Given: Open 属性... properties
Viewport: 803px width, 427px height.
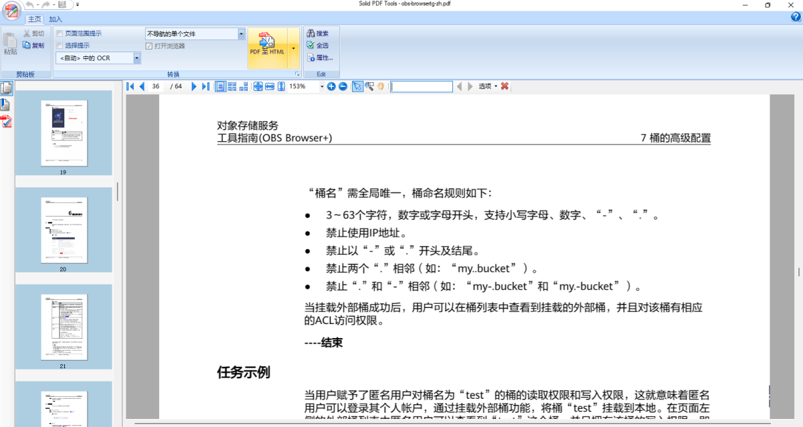Looking at the screenshot, I should click(320, 58).
